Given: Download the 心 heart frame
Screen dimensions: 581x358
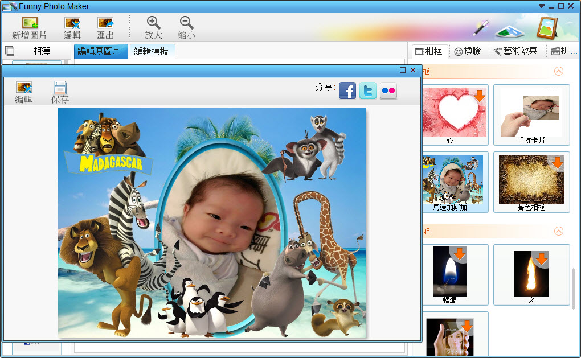Looking at the screenshot, I should click(480, 96).
